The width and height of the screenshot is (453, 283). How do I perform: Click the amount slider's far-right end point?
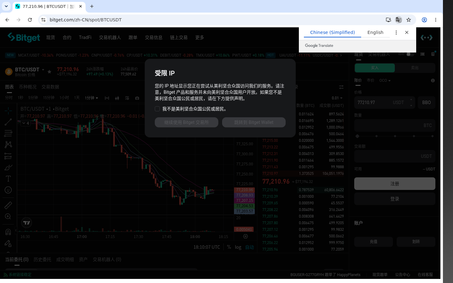[433, 136]
